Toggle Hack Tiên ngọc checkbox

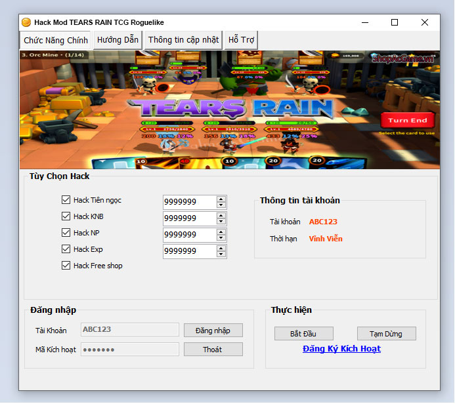click(x=66, y=199)
